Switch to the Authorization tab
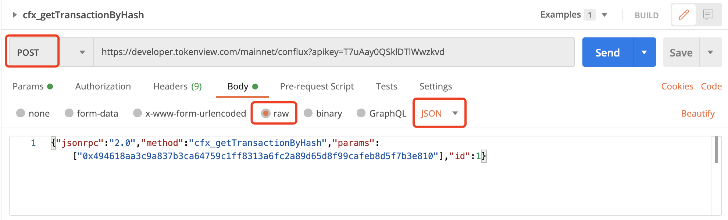 pos(103,87)
